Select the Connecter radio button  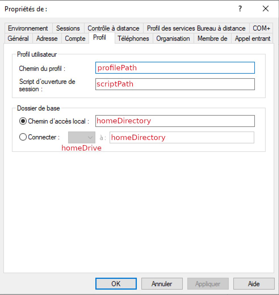click(23, 137)
